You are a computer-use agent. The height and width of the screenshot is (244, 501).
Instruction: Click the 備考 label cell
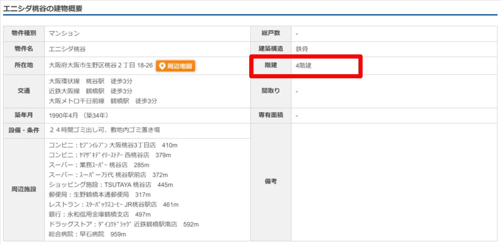pyautogui.click(x=271, y=182)
